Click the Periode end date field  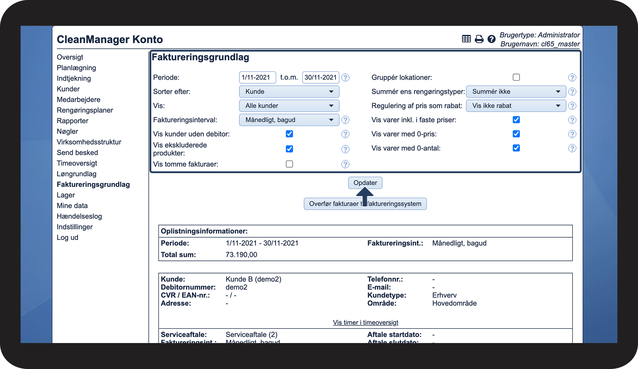(320, 78)
